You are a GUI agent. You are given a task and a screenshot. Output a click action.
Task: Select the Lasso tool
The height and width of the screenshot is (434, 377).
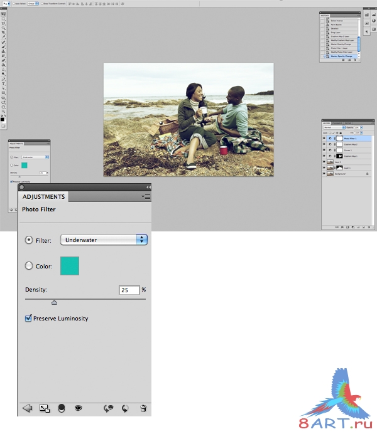point(3,23)
